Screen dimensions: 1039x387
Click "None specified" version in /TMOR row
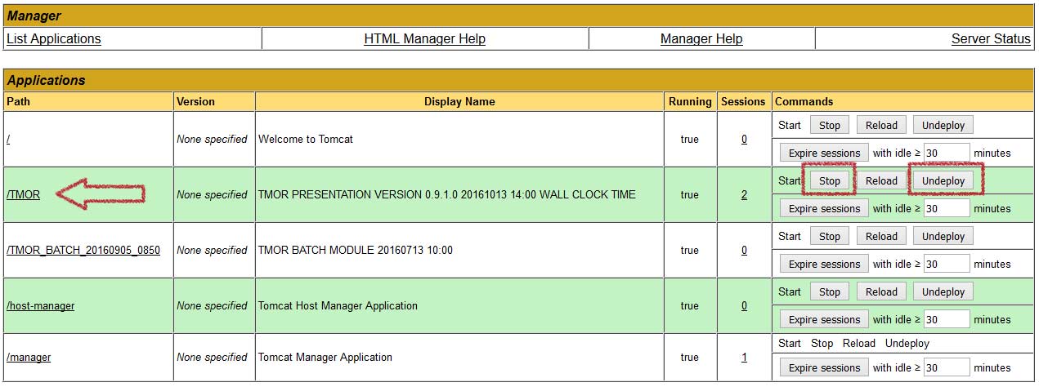(x=212, y=194)
